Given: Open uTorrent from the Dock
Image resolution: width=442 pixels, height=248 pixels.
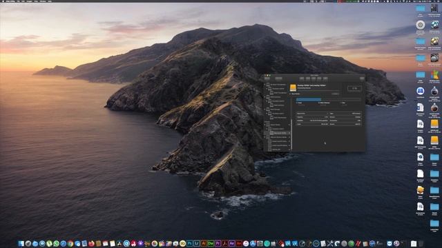Looking at the screenshot, I should [49, 243].
